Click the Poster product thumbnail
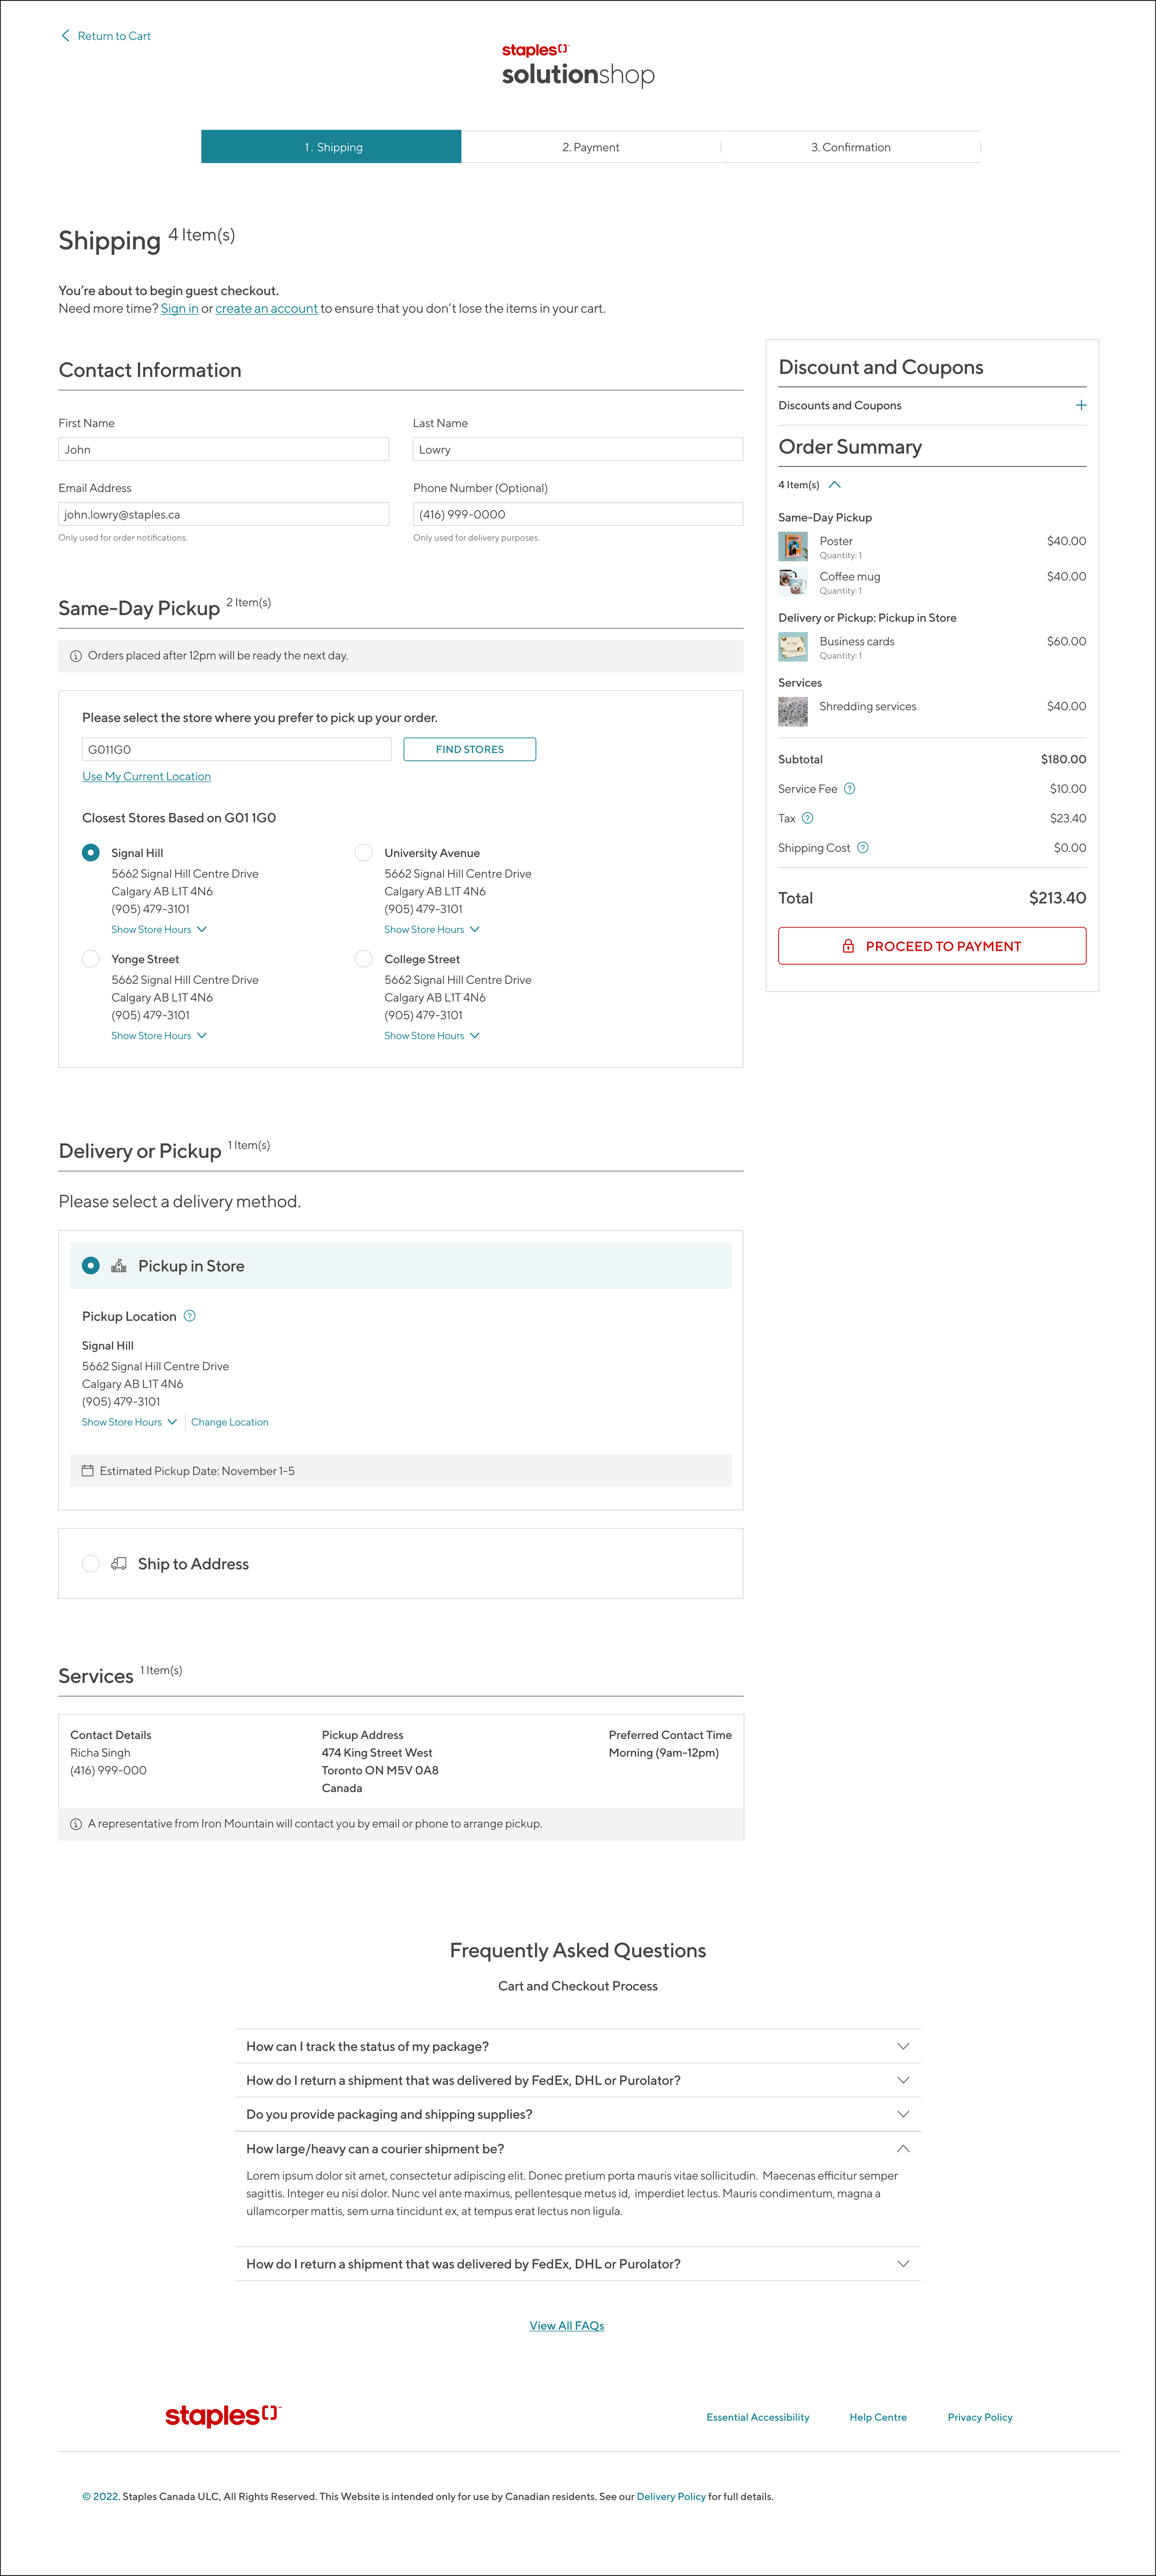Image resolution: width=1156 pixels, height=2576 pixels. click(793, 546)
